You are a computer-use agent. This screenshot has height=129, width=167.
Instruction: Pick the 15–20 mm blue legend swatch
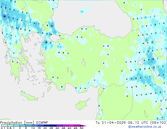(x=41, y=126)
